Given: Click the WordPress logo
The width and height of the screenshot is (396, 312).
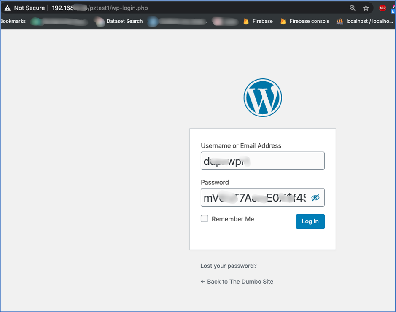Looking at the screenshot, I should point(263,98).
